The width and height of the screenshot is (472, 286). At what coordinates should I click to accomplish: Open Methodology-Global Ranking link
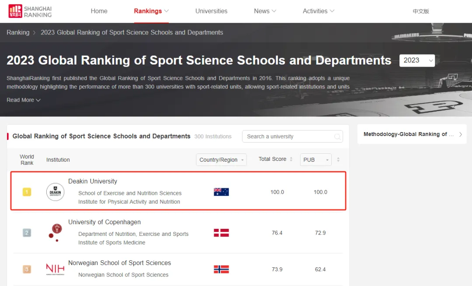[x=409, y=134]
